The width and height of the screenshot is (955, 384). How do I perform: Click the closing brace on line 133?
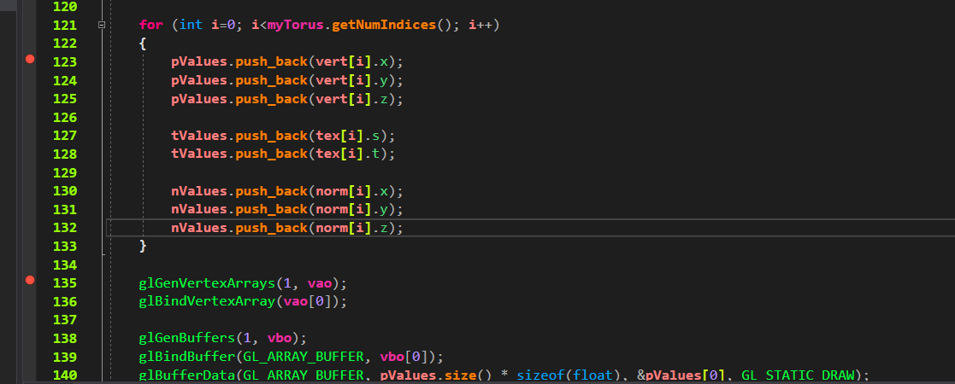coord(143,246)
